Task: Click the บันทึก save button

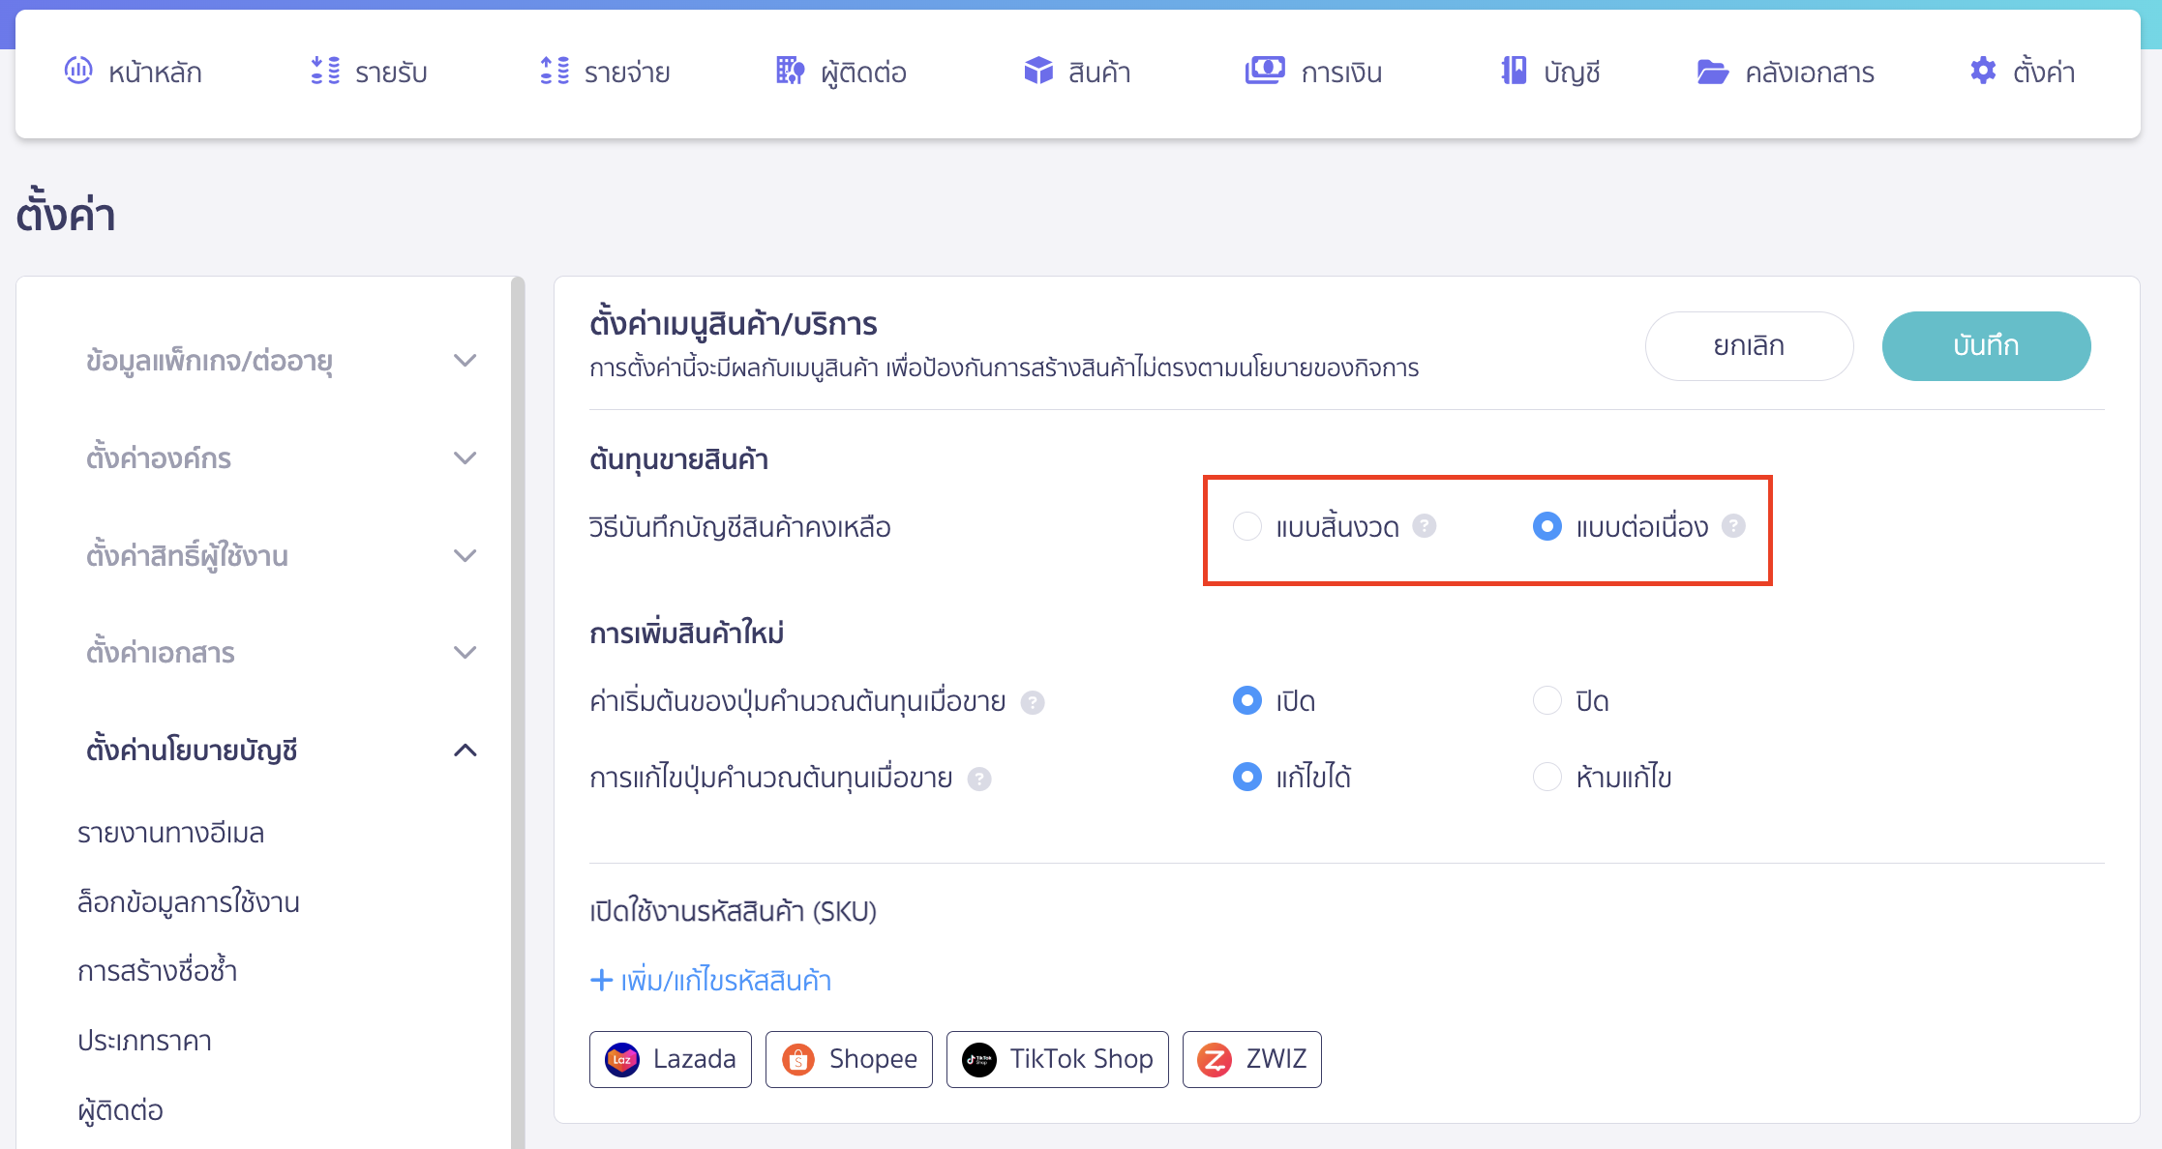Action: (x=1986, y=345)
